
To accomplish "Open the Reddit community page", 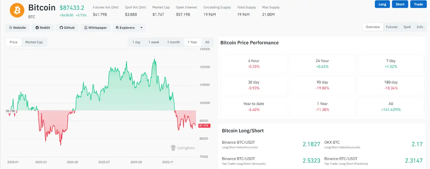I will tap(42, 28).
